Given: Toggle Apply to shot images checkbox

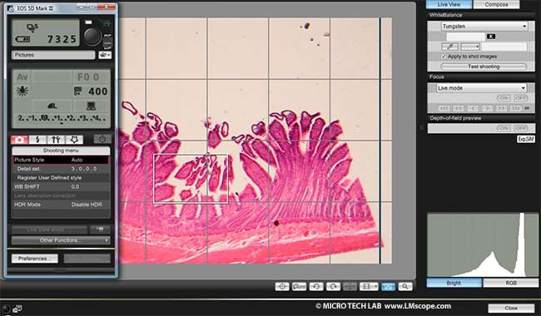Looking at the screenshot, I should tap(444, 57).
